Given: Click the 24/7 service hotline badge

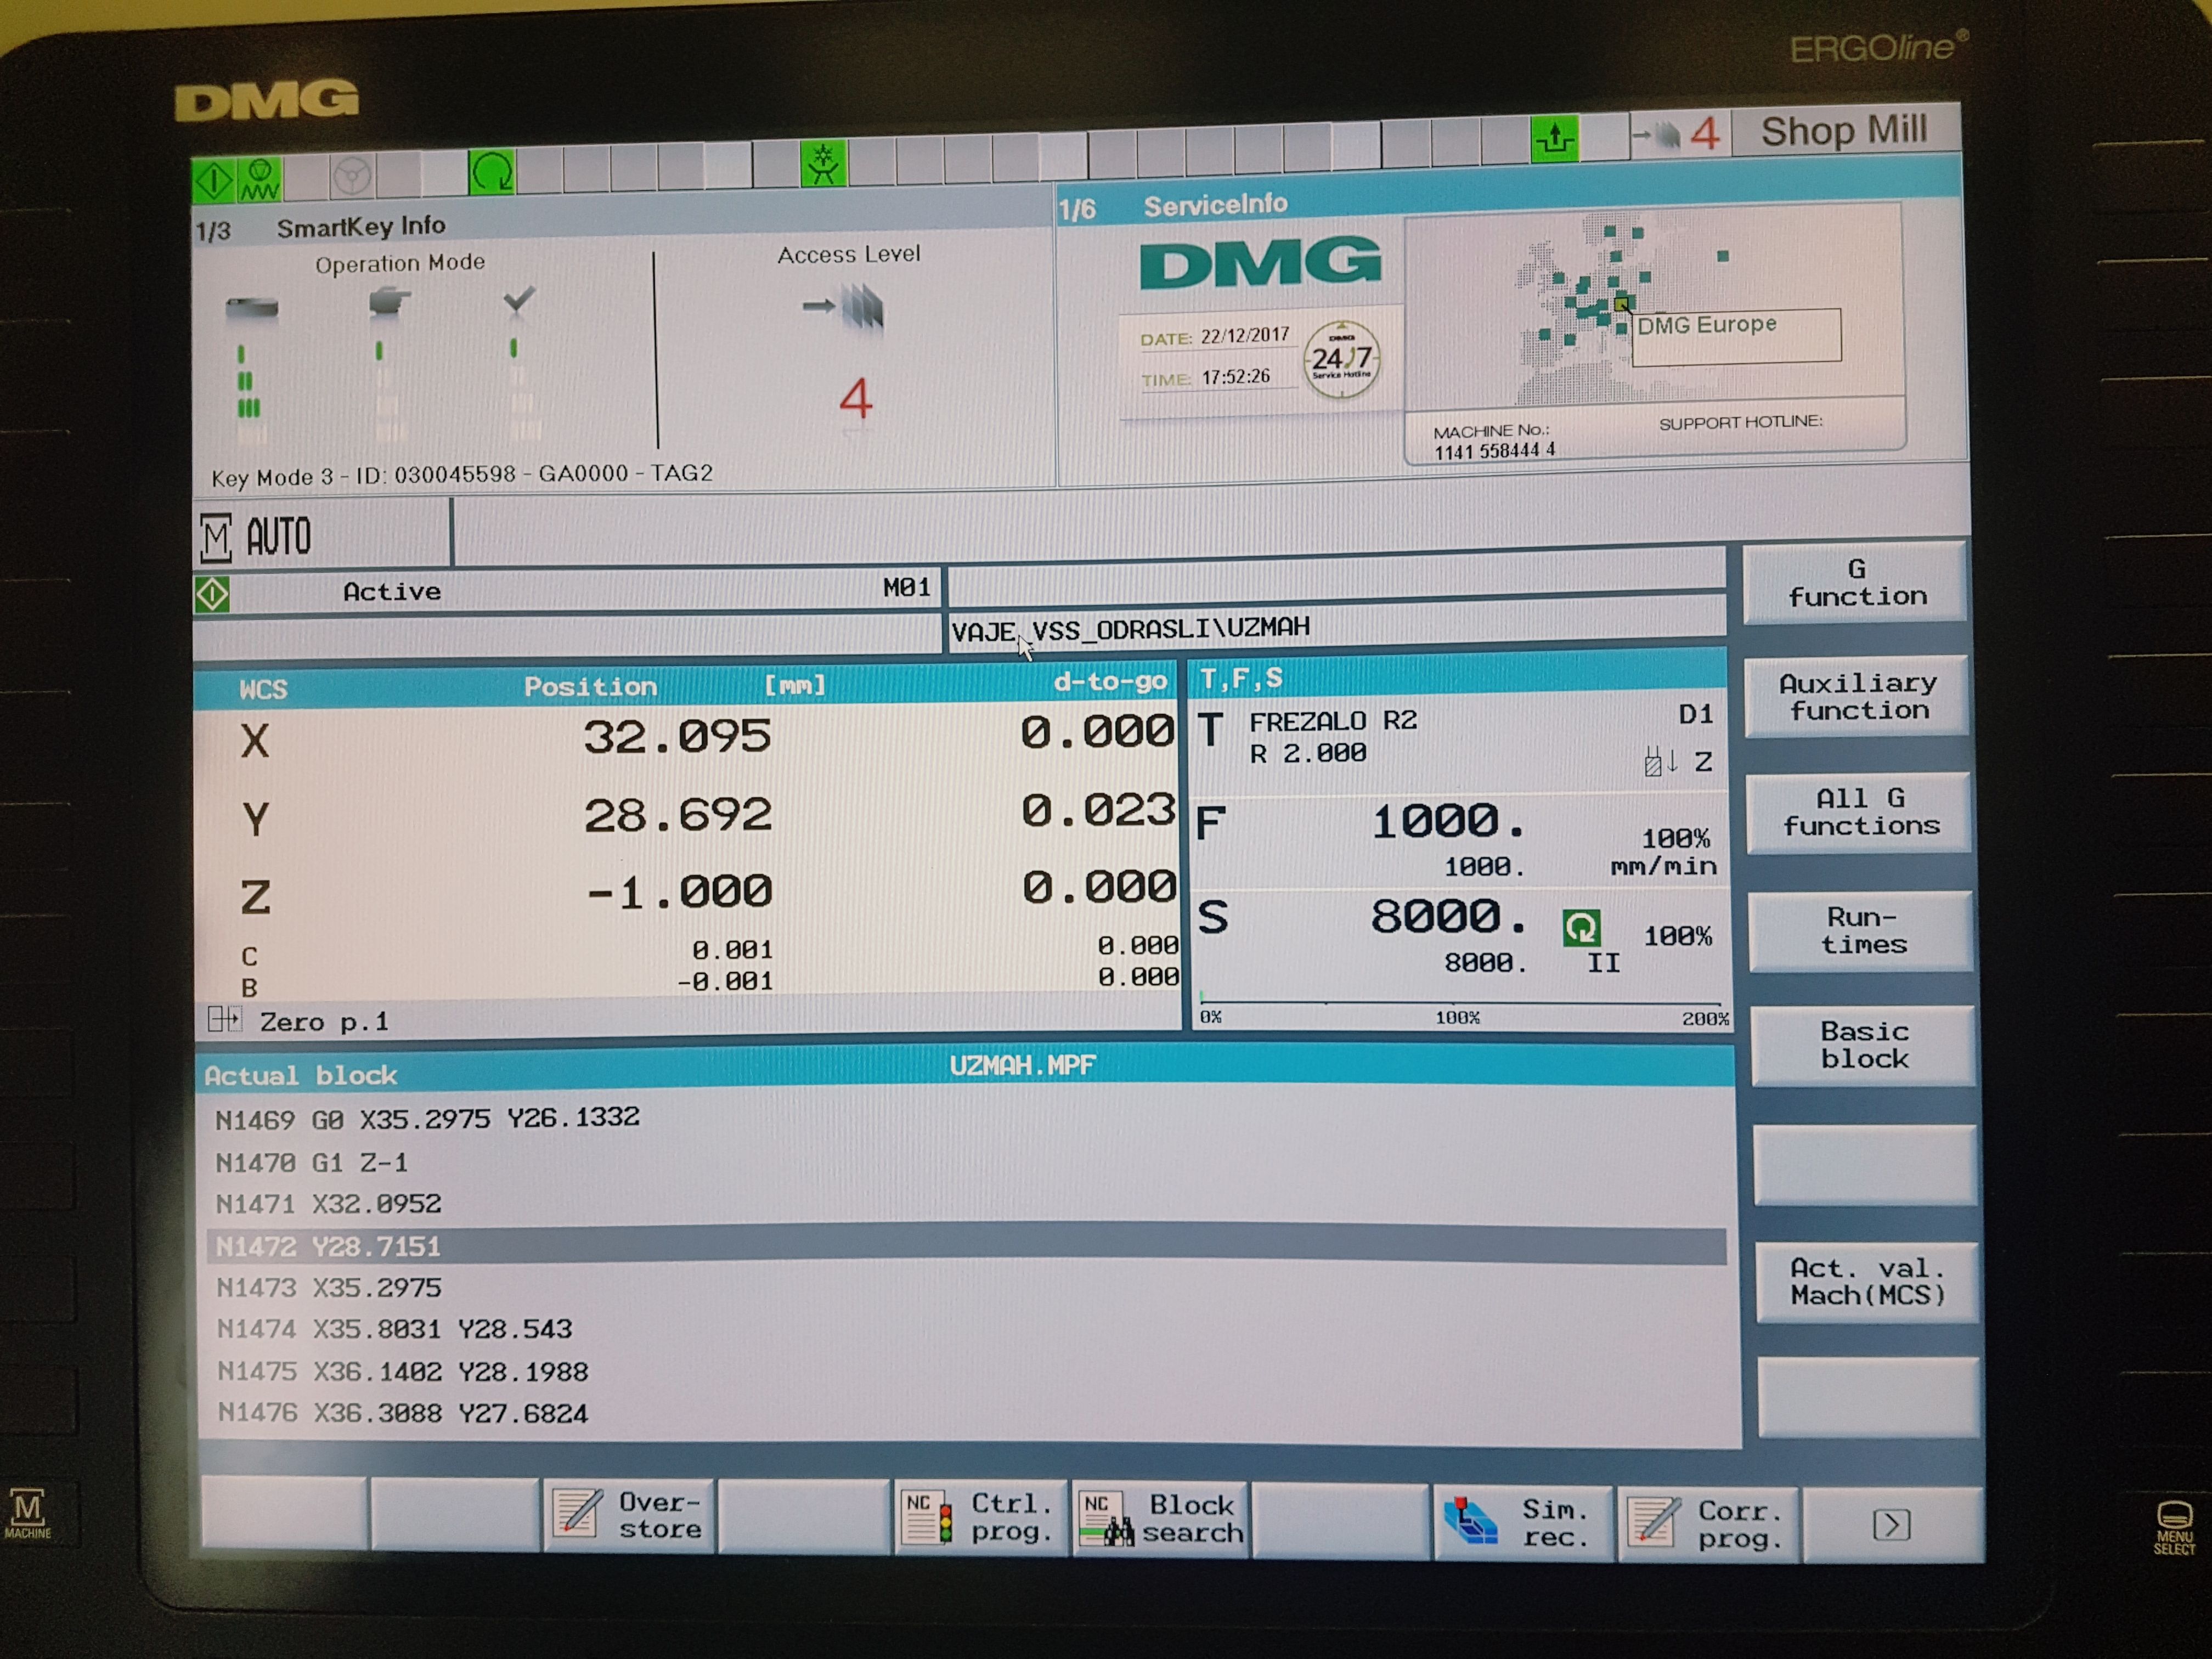Looking at the screenshot, I should coord(1341,359).
